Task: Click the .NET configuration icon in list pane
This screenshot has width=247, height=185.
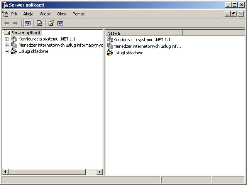Action: pyautogui.click(x=110, y=39)
